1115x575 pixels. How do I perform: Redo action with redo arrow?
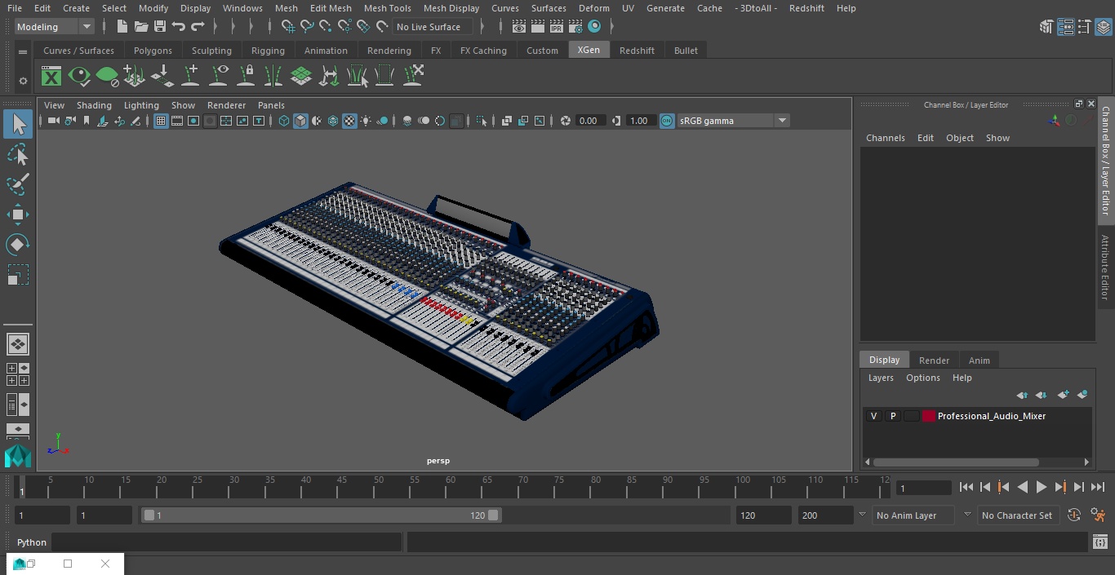click(198, 27)
